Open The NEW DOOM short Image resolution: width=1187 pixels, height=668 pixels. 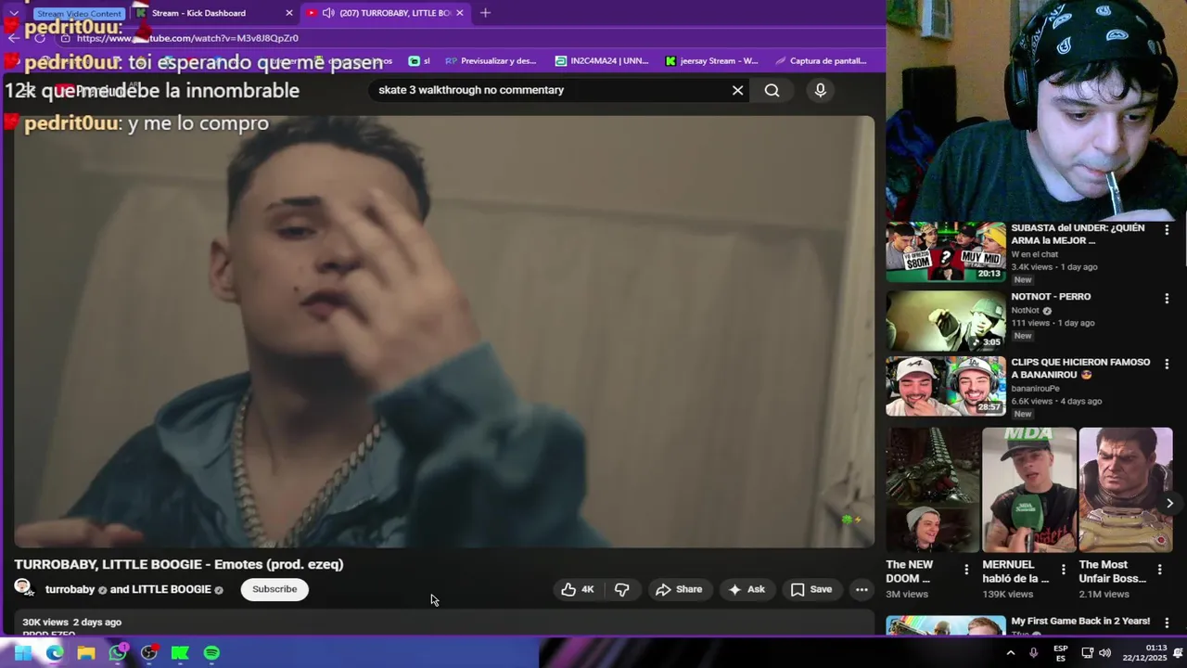coord(932,489)
